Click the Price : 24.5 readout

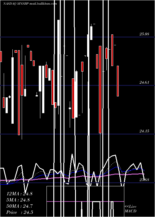coord(20,212)
